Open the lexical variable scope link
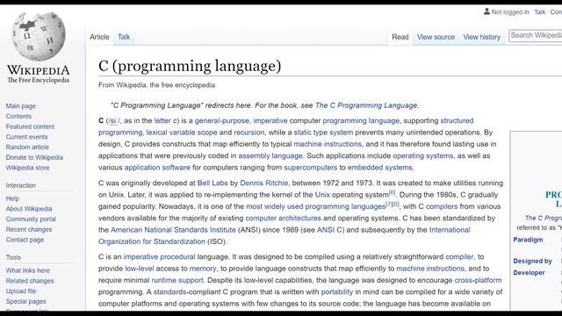 coord(182,133)
